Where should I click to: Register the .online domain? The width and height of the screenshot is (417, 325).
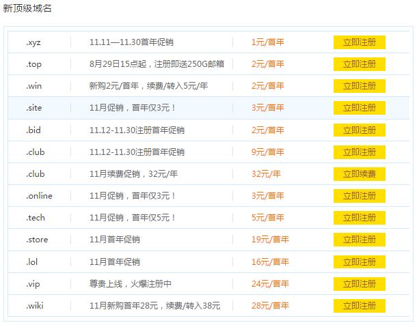(359, 196)
